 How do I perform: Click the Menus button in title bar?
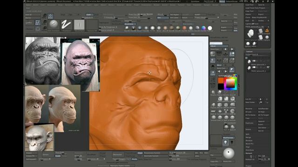222,1
